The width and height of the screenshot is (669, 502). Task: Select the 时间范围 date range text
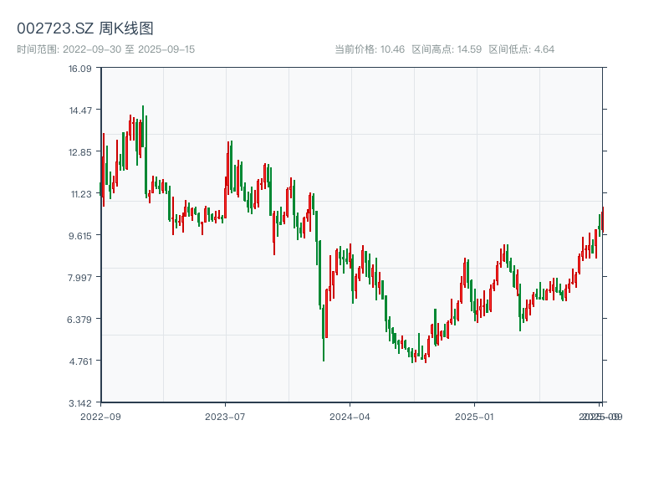105,49
